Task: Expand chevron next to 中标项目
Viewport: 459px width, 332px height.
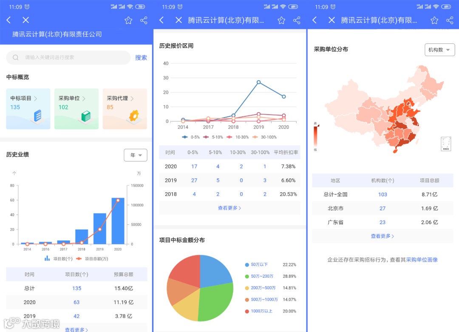Action: (x=36, y=98)
